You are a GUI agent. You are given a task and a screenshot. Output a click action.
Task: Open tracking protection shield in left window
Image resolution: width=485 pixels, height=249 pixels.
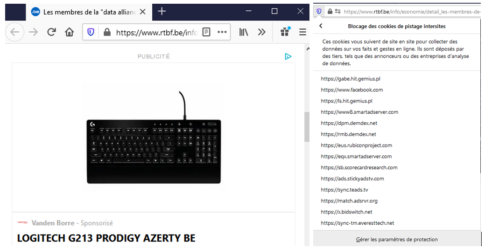coord(91,32)
